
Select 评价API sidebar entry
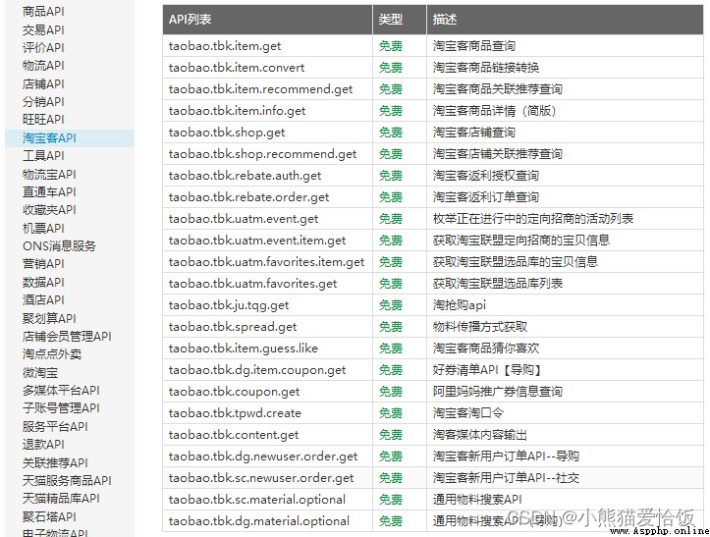point(43,47)
